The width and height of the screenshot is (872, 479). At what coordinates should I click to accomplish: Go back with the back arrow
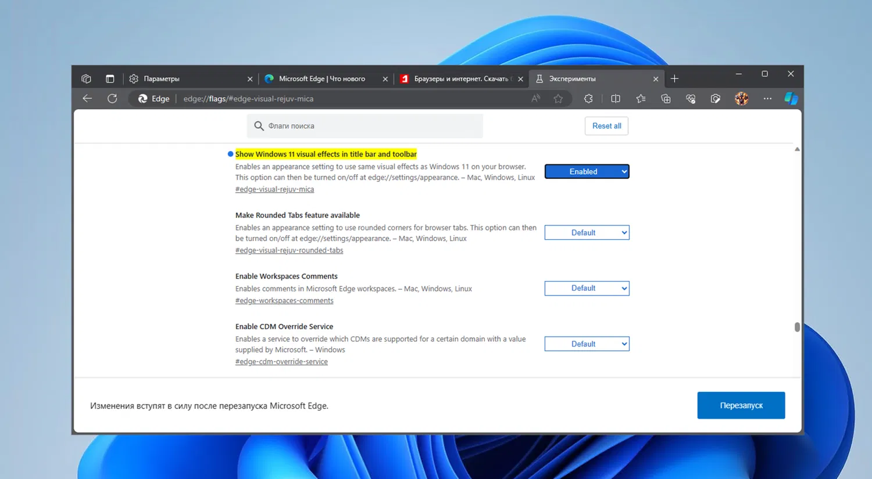tap(87, 99)
